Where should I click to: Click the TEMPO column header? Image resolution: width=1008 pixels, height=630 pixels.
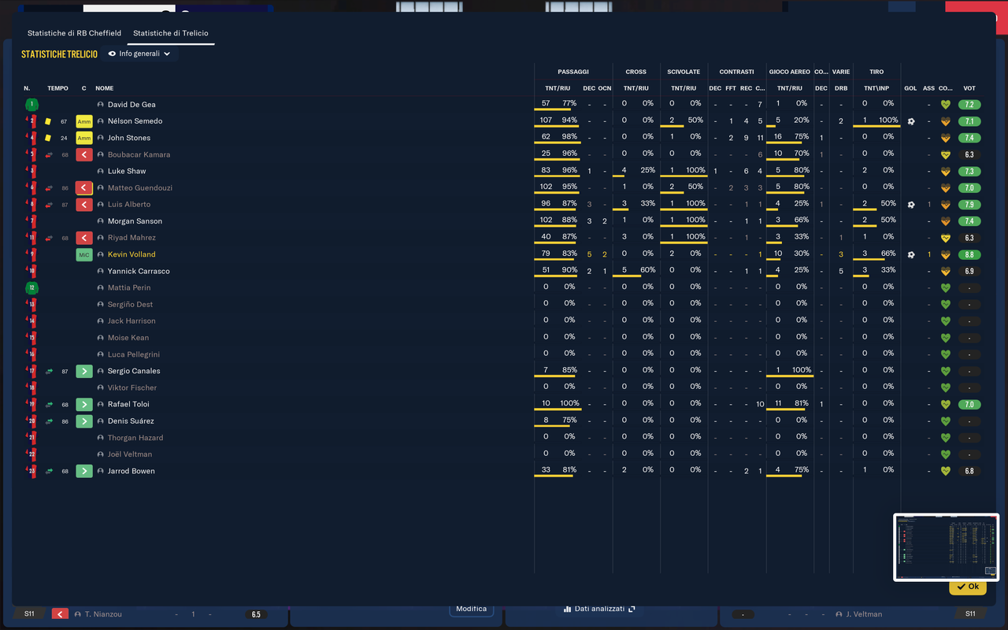pyautogui.click(x=57, y=88)
